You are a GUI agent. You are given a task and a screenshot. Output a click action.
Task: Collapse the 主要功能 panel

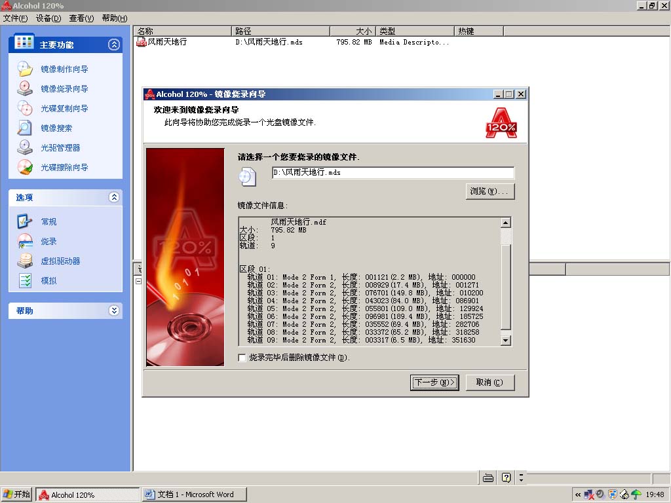tap(114, 45)
